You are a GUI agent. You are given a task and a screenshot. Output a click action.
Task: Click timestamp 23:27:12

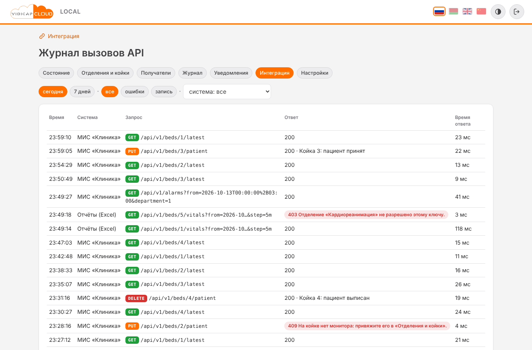click(x=60, y=340)
